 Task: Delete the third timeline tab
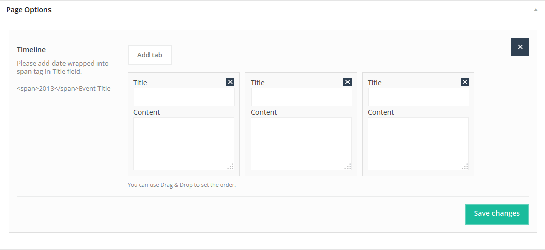point(465,82)
